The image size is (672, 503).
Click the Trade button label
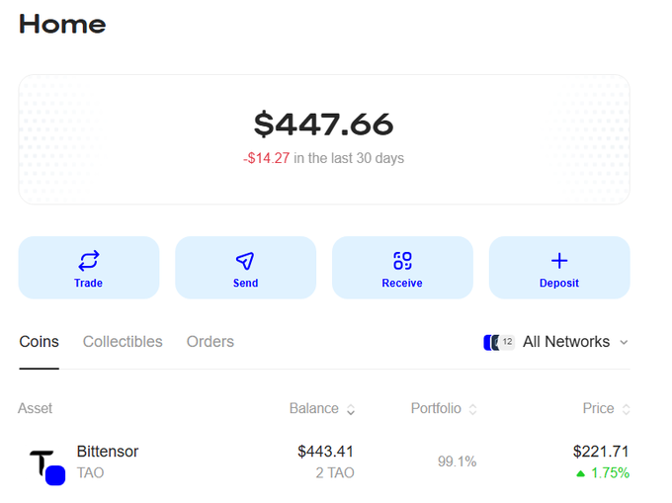[x=88, y=284]
